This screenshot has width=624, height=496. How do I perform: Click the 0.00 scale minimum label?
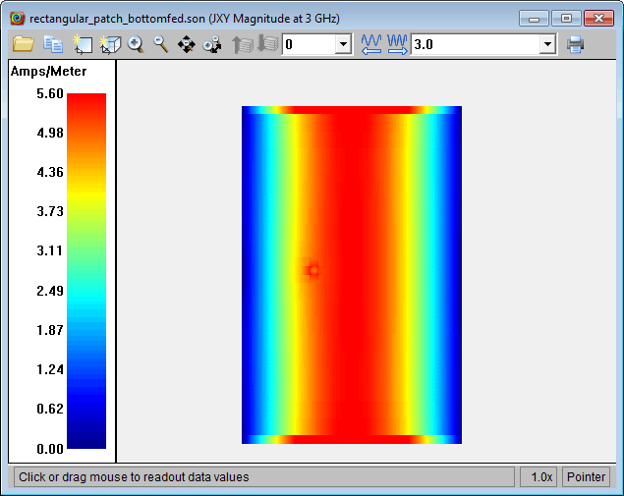[50, 449]
